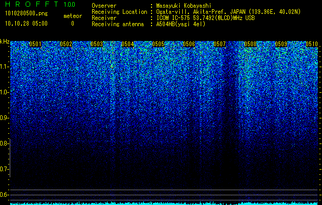Viewport: 322px width, 205px height.
Task: Click the 0.6 frequency axis label
Action: (x=4, y=195)
